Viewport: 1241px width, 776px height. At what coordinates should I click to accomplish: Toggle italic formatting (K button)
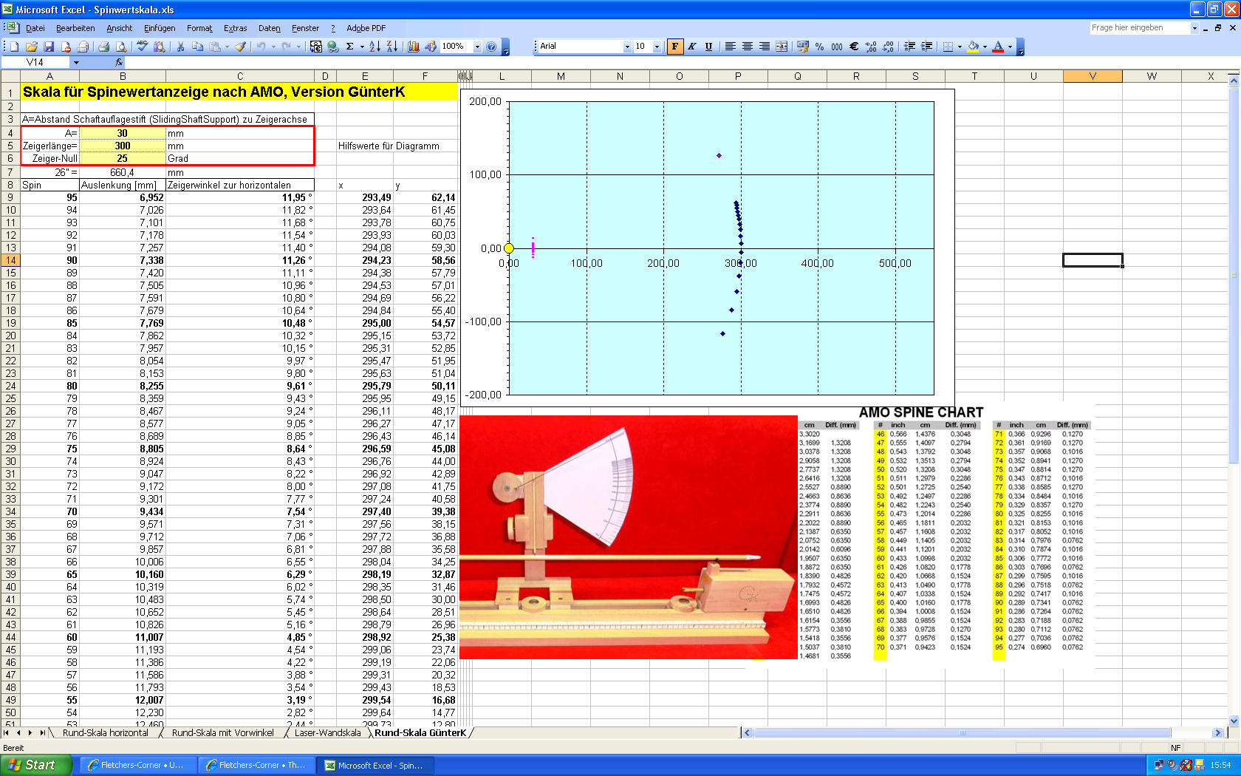(691, 47)
